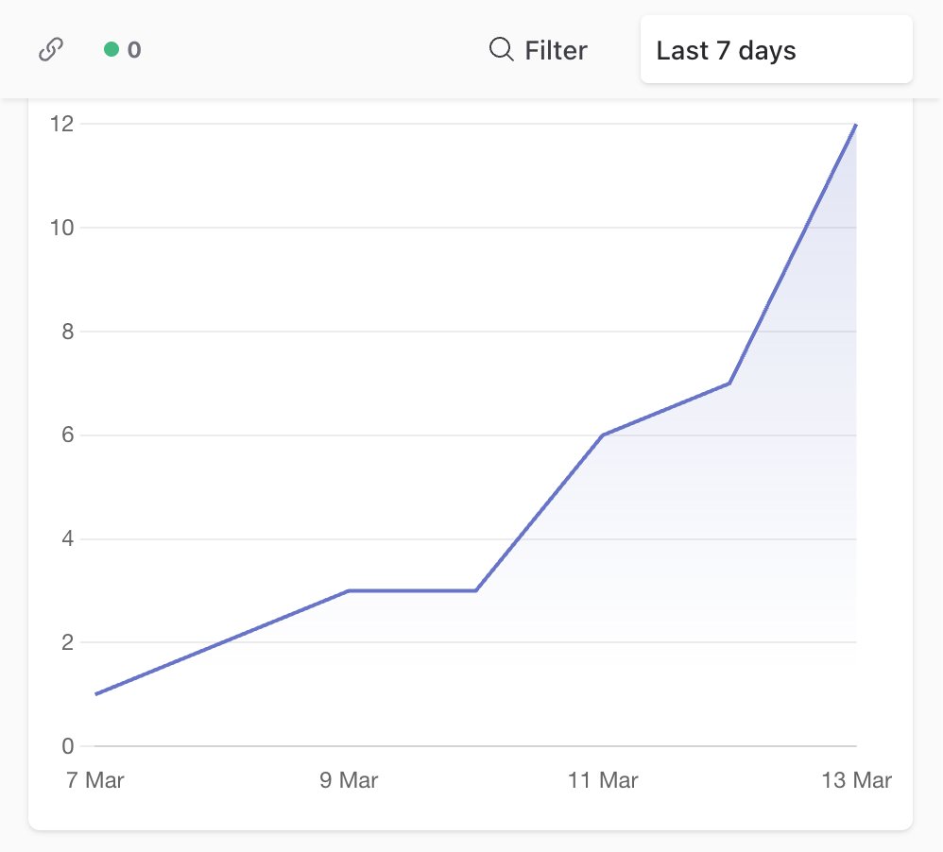Click the magnifier search icon beside Filter
Image resolution: width=943 pixels, height=852 pixels.
(x=500, y=49)
